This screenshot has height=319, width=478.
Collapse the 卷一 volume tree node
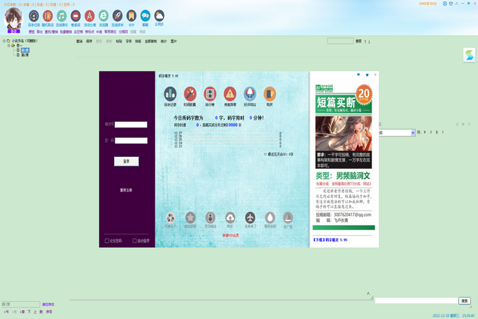[8, 45]
